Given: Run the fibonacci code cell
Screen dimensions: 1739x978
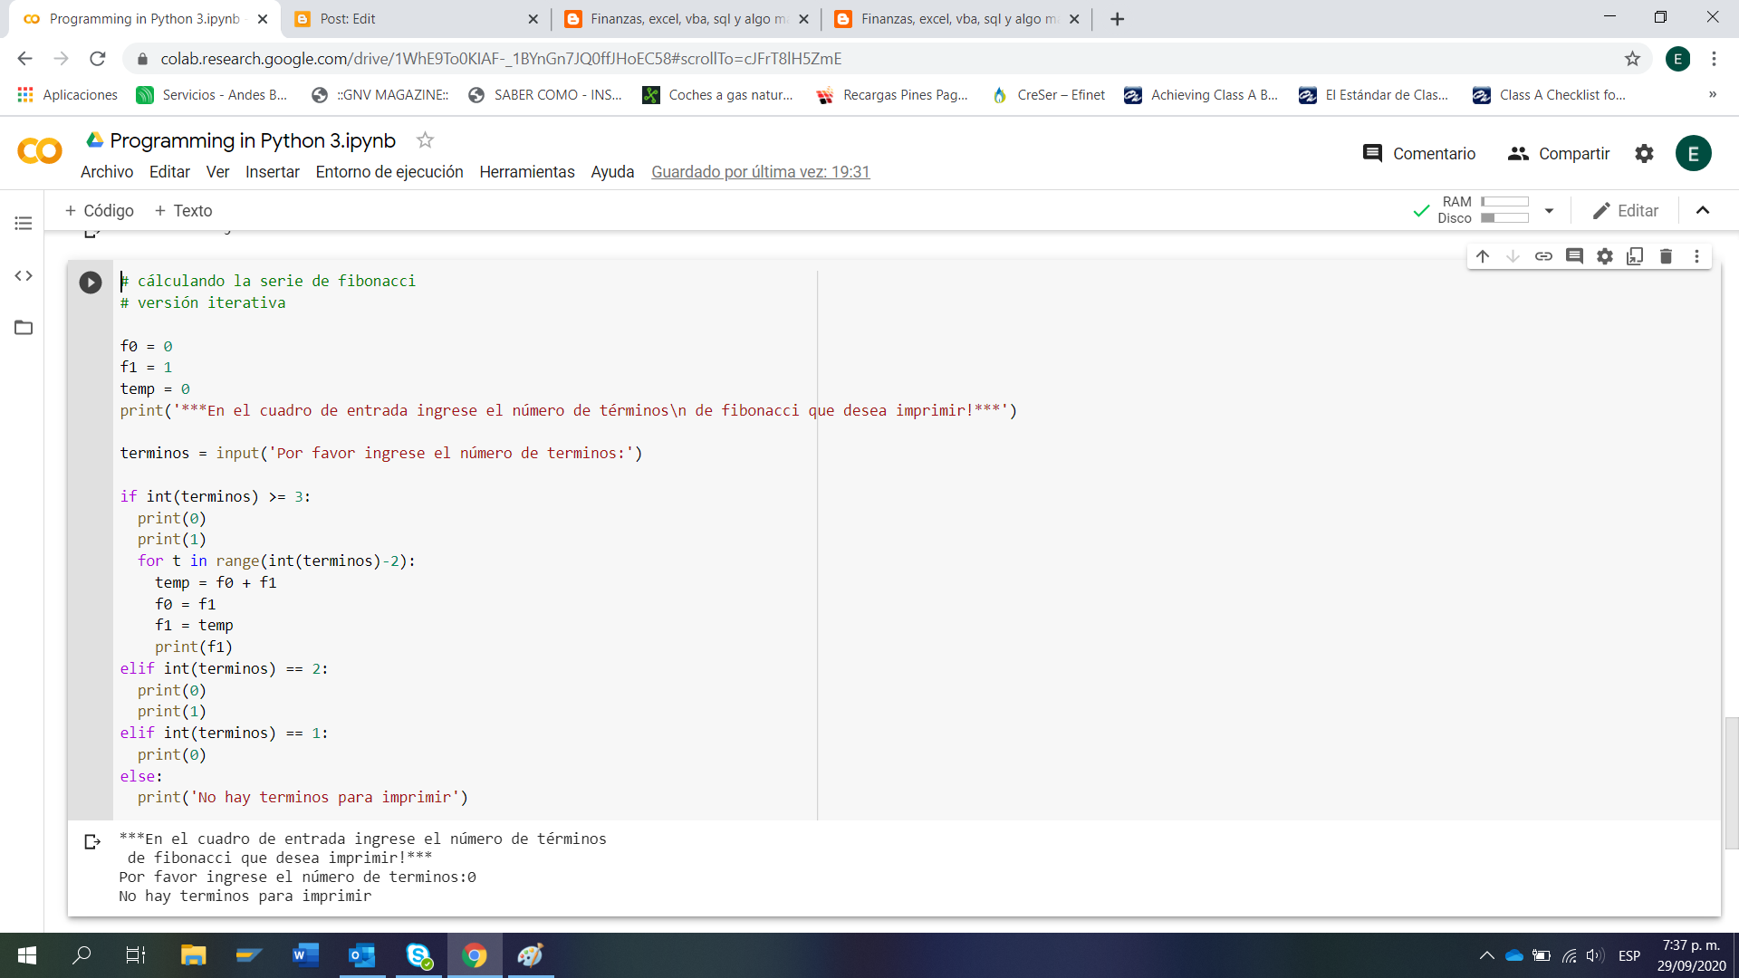Looking at the screenshot, I should pyautogui.click(x=90, y=282).
